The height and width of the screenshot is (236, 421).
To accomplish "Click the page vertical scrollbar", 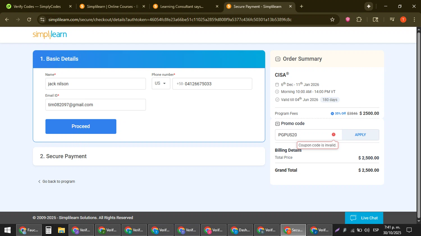I will coord(419,125).
